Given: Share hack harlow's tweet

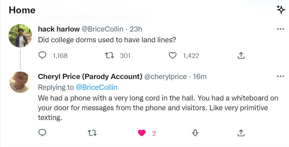Looking at the screenshot, I should 241,56.
